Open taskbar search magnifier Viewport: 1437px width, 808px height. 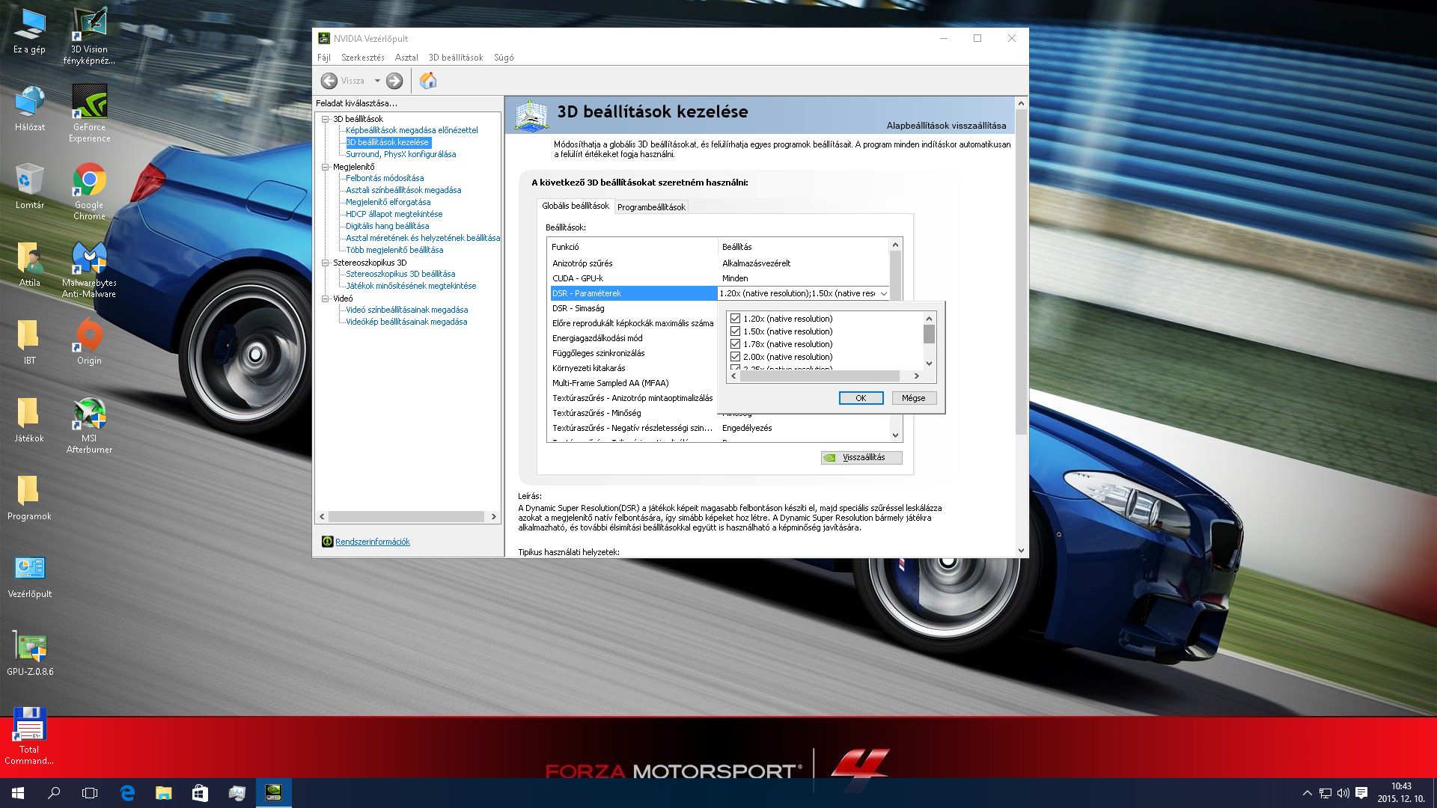(54, 793)
